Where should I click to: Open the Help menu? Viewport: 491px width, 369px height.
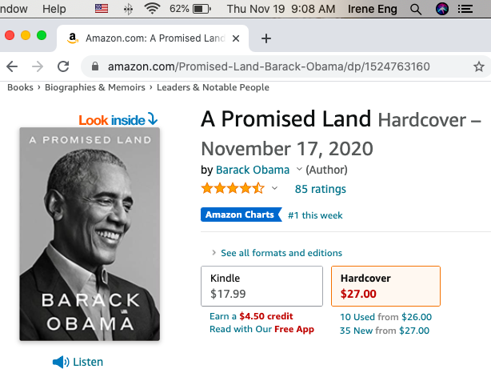pos(54,9)
